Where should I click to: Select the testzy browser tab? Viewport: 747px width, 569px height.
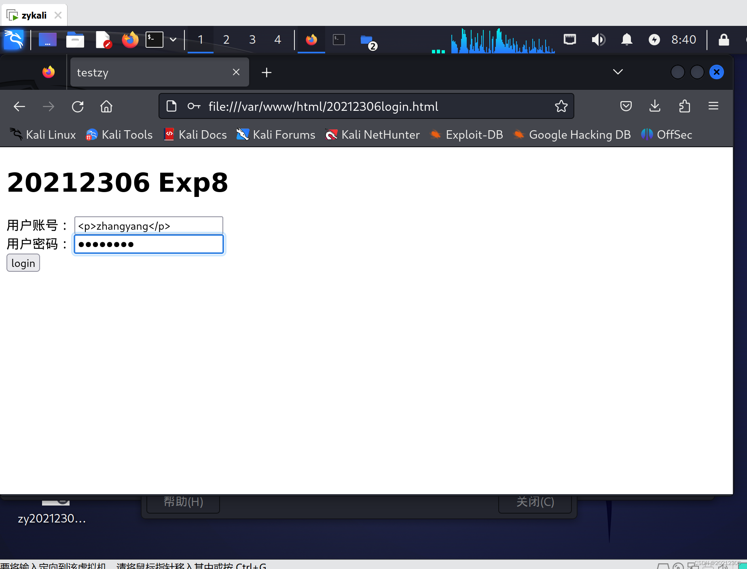click(159, 72)
